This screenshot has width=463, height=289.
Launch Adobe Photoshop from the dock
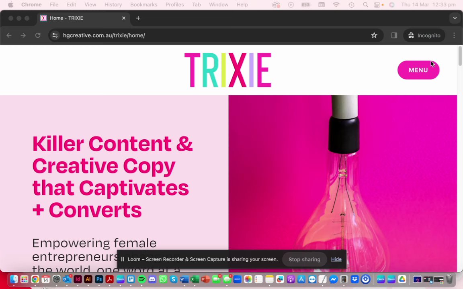tap(99, 279)
